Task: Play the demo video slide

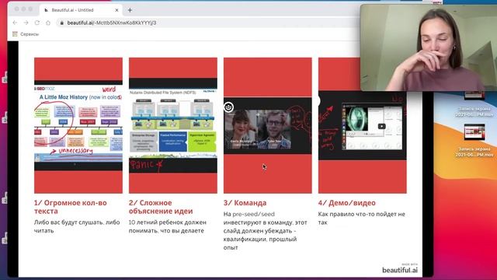Action: (381, 126)
